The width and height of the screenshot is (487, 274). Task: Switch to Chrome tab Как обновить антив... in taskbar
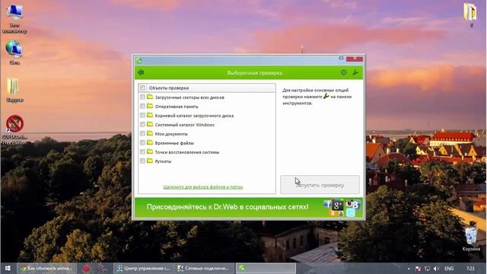pyautogui.click(x=46, y=269)
